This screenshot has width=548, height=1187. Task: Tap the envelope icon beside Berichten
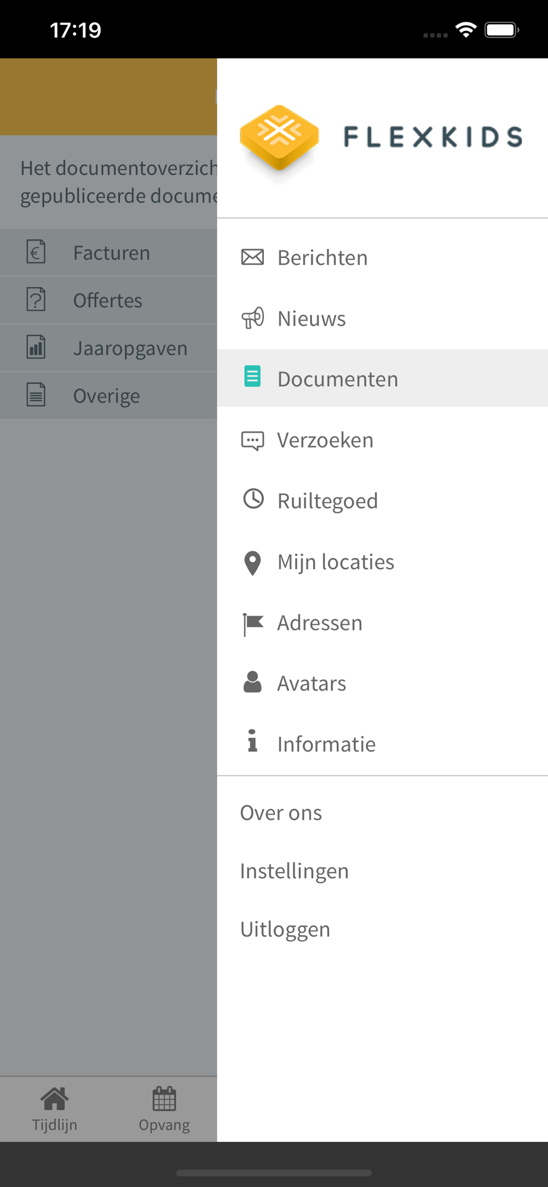click(x=253, y=257)
